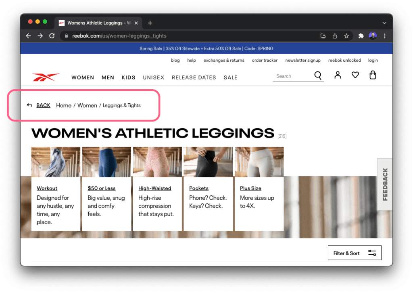The width and height of the screenshot is (413, 293).
Task: Open the UNISEX menu
Action: click(154, 77)
